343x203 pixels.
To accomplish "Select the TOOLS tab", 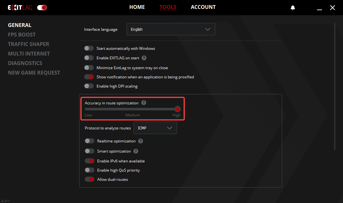I will coord(168,7).
